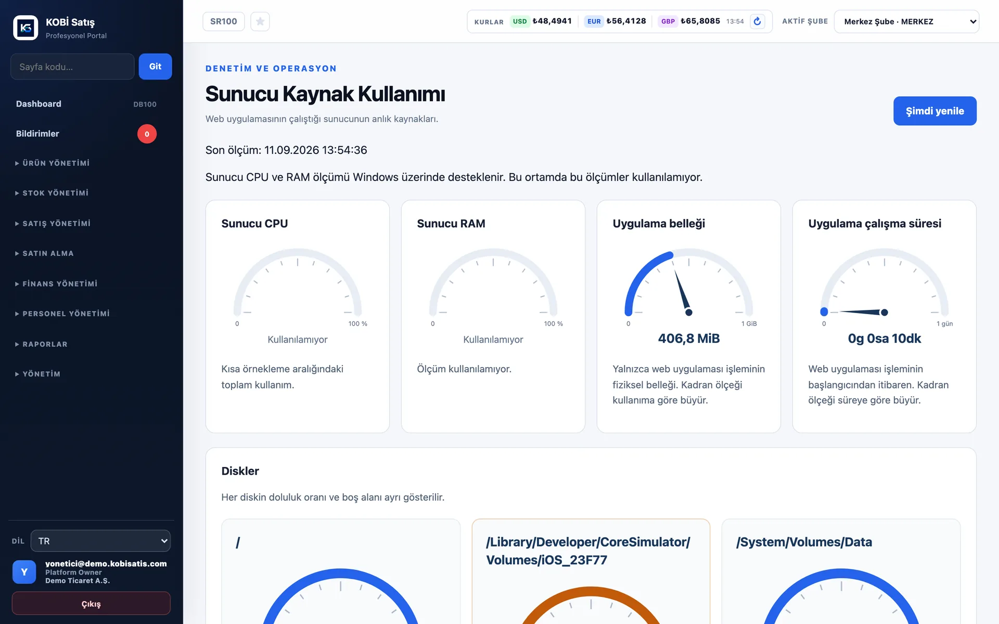Click the notifications count badge
Image resolution: width=999 pixels, height=624 pixels.
147,134
